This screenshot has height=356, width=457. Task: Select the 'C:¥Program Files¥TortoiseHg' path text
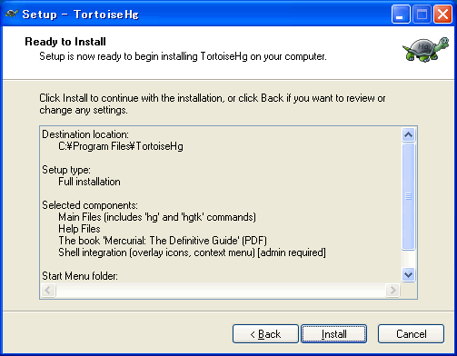pyautogui.click(x=121, y=146)
